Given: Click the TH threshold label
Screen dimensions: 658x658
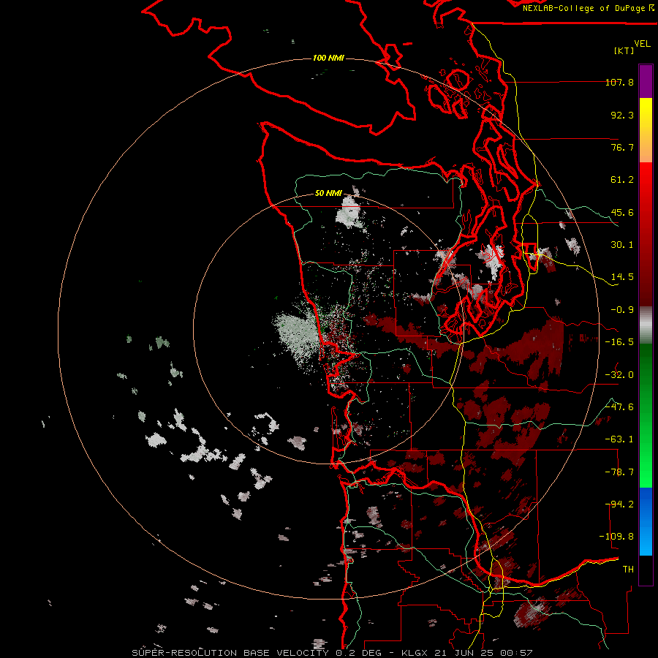Looking at the screenshot, I should pyautogui.click(x=628, y=570).
